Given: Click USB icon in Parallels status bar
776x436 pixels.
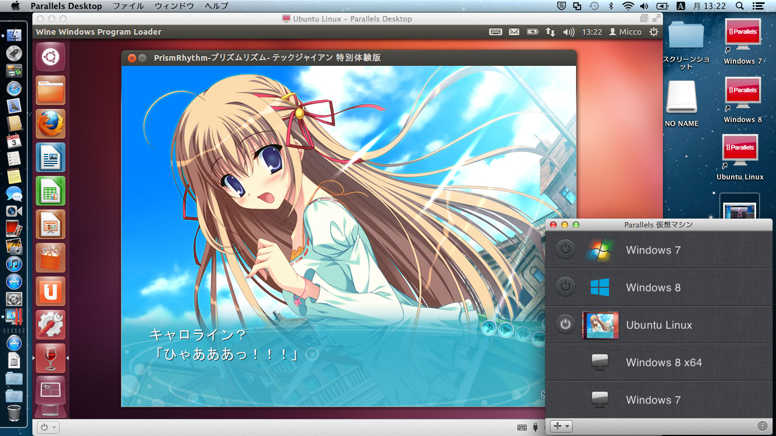Looking at the screenshot, I should tap(536, 427).
